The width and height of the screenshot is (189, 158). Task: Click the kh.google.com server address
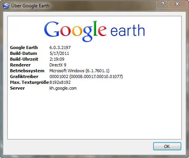pyautogui.click(x=63, y=88)
